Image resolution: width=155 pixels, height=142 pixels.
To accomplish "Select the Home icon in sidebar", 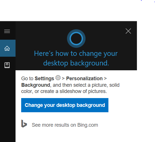I will [x=7, y=48].
